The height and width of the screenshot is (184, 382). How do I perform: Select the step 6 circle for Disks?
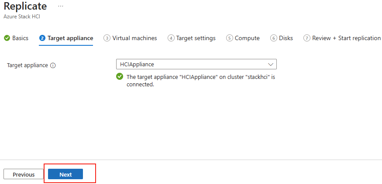pyautogui.click(x=274, y=38)
